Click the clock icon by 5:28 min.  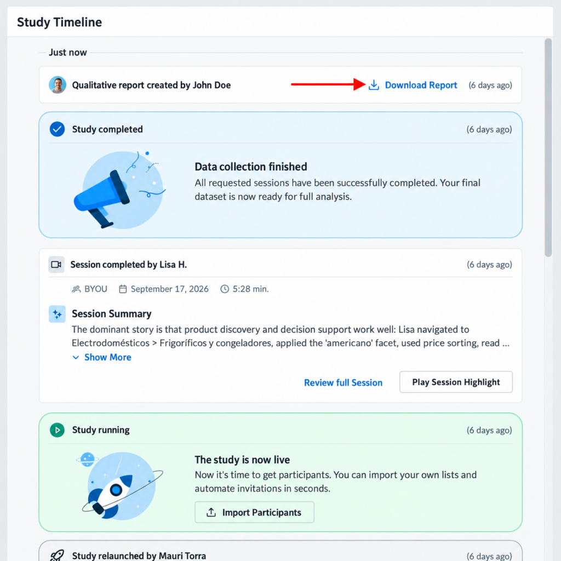(225, 289)
